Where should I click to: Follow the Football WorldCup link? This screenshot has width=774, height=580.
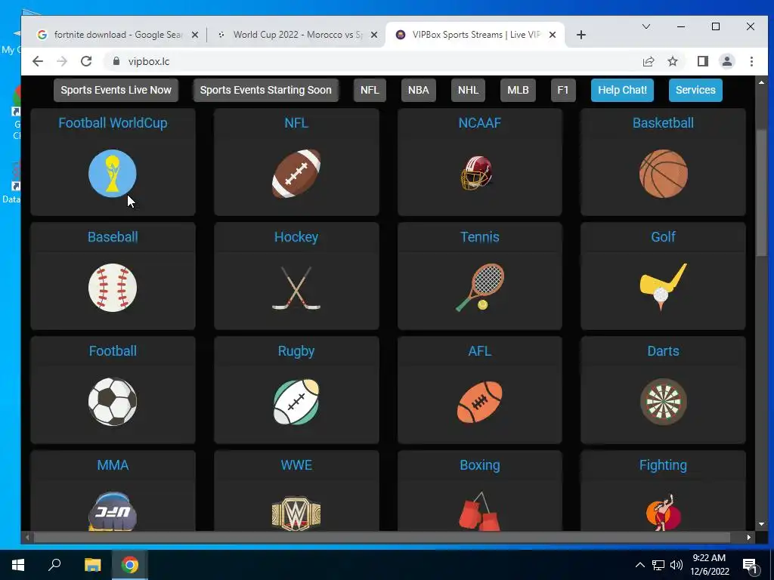tap(113, 123)
